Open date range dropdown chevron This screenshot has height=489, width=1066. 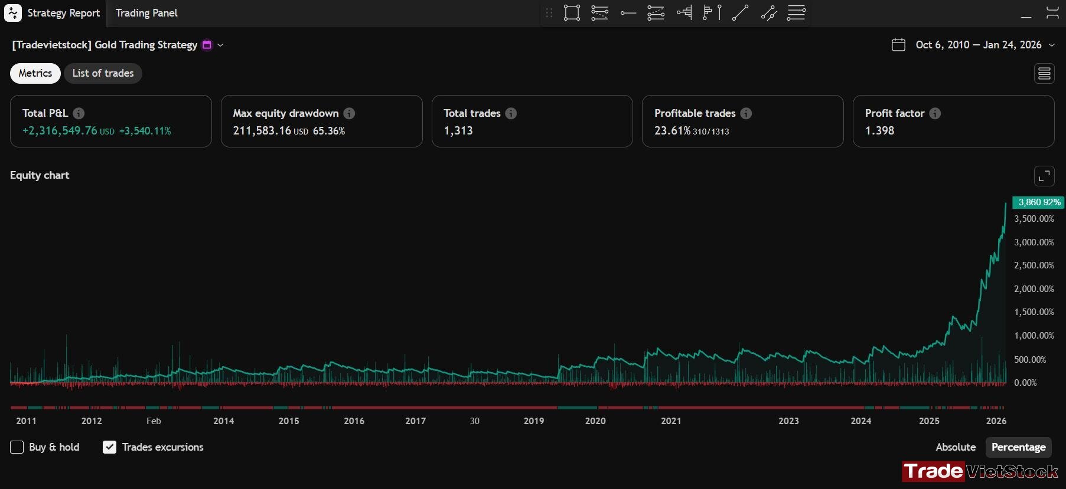(x=1052, y=45)
